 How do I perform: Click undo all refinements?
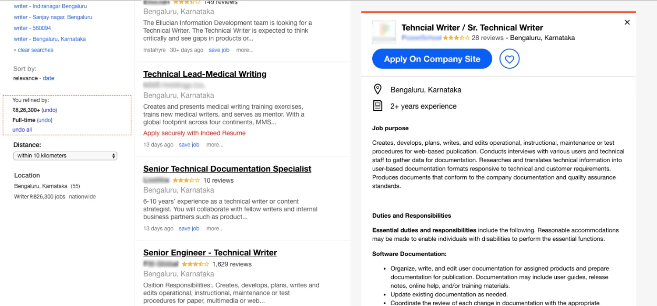pyautogui.click(x=22, y=130)
